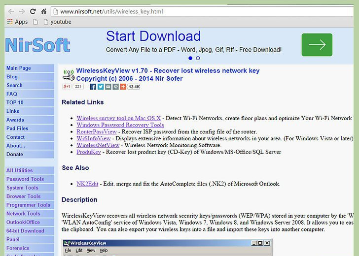Image resolution: width=359 pixels, height=256 pixels.
Task: Open Help menu in WirelessKeyView screenshot
Action: tap(104, 251)
